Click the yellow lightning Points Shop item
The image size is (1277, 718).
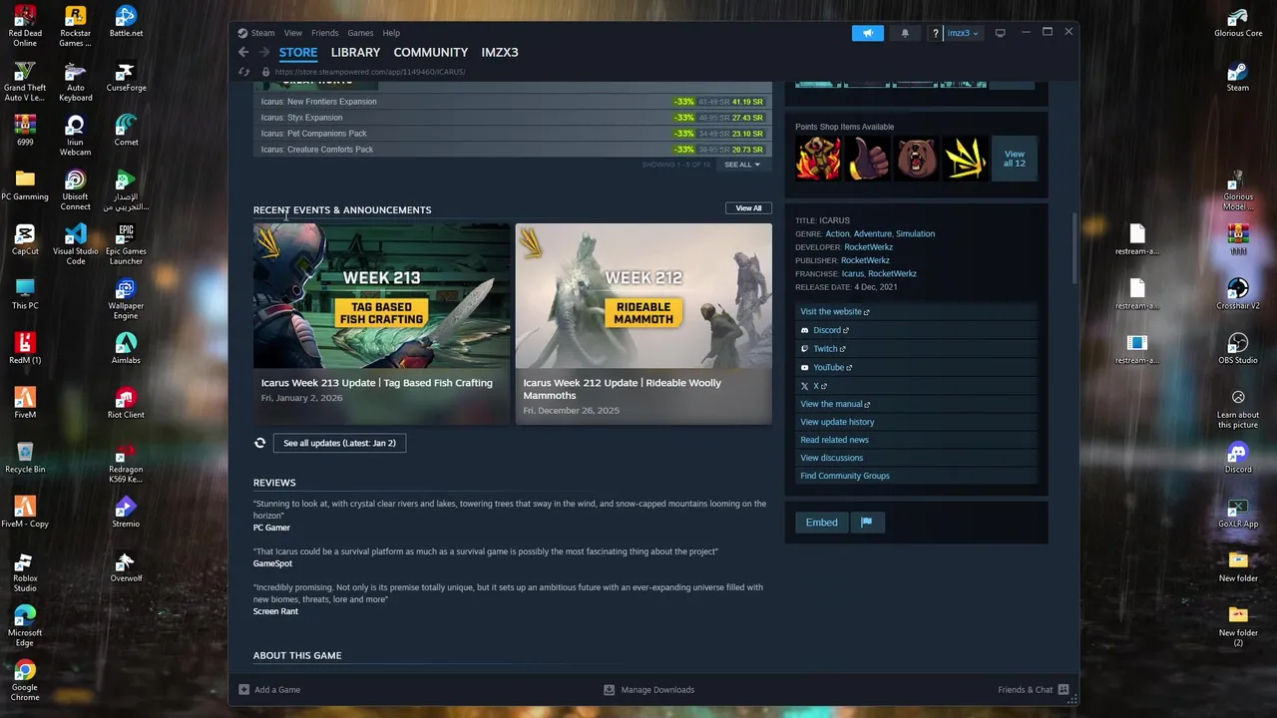965,159
